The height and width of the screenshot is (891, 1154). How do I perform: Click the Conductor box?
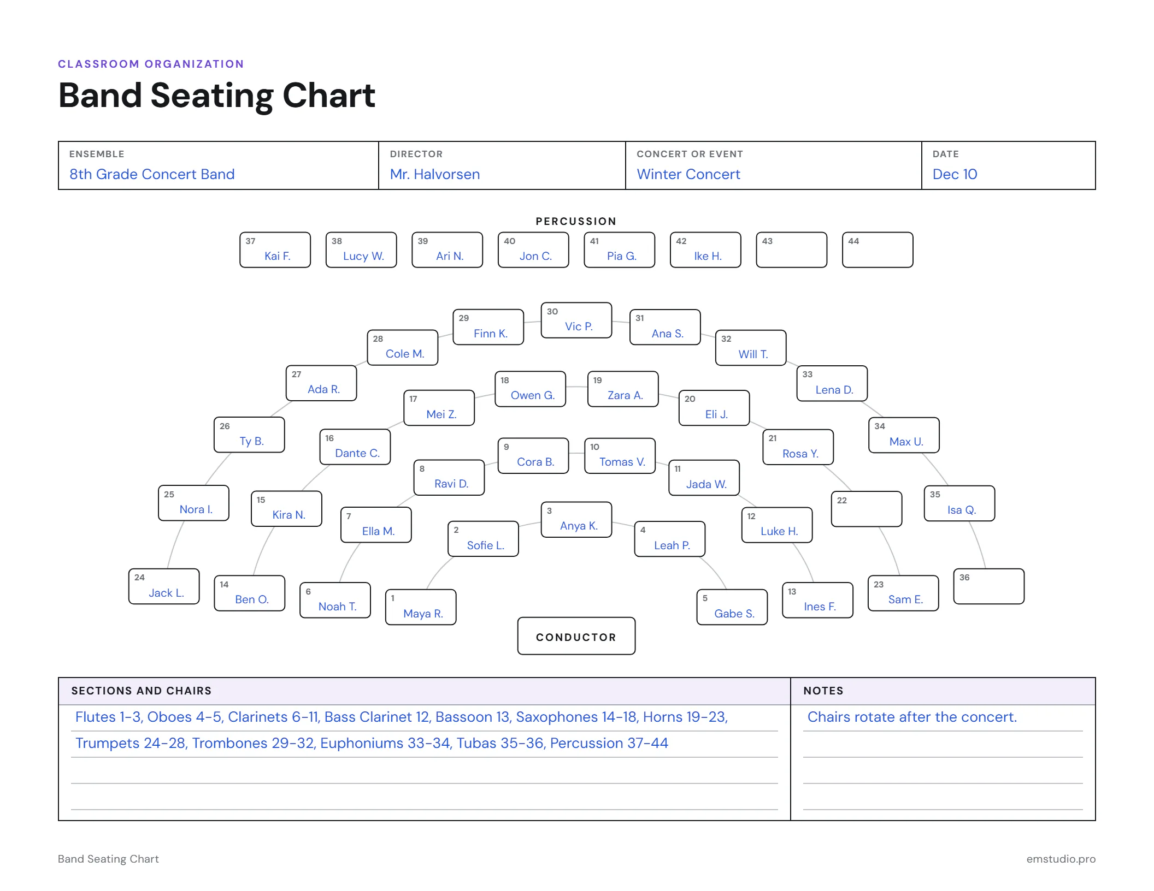point(576,636)
